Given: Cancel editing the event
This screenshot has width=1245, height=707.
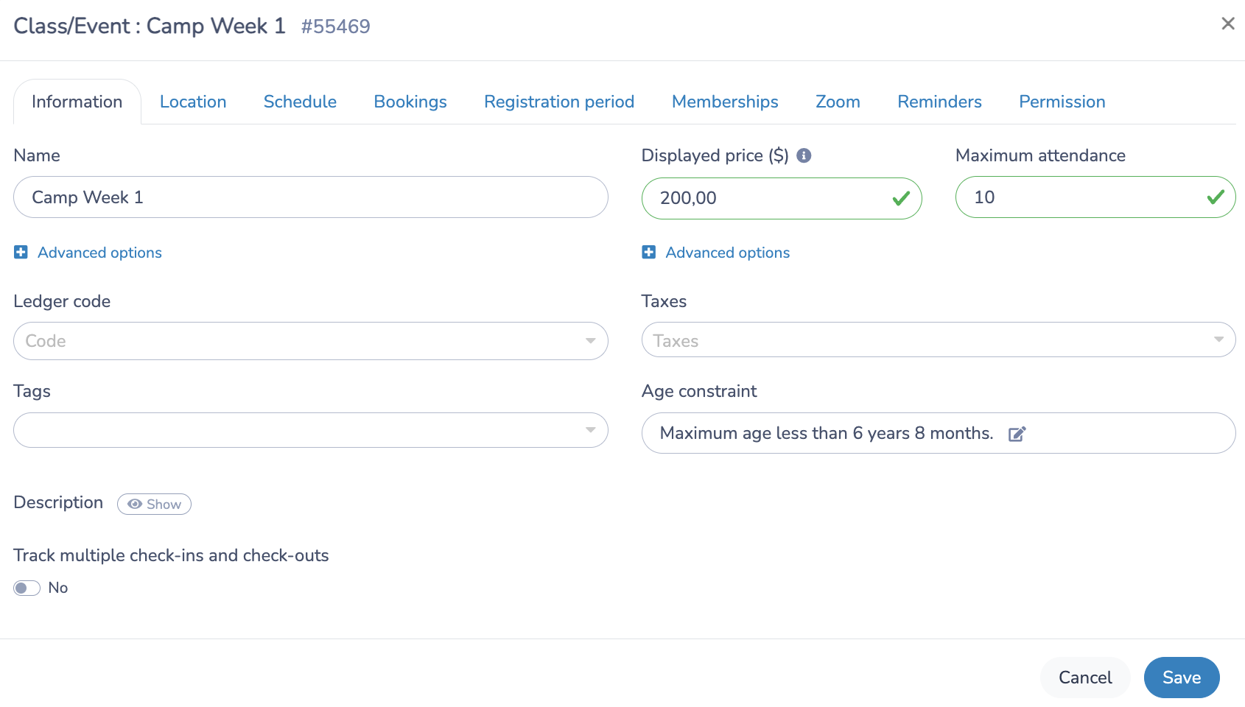Looking at the screenshot, I should [1084, 677].
